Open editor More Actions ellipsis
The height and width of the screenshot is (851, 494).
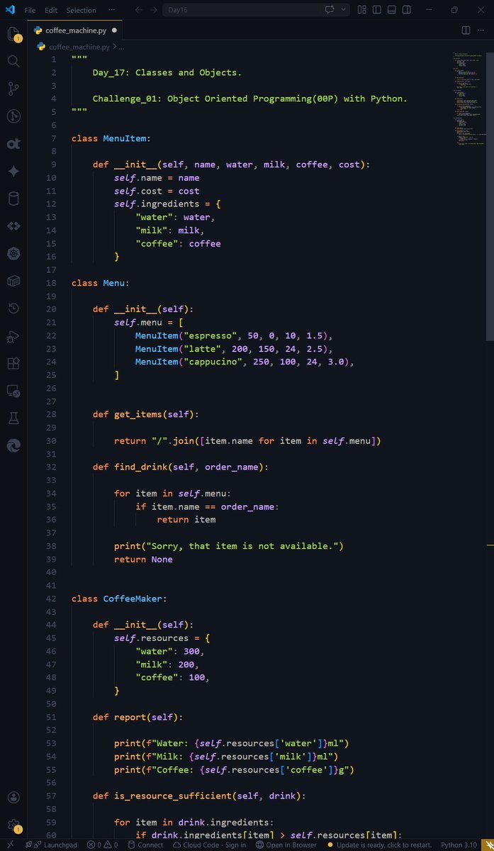482,30
